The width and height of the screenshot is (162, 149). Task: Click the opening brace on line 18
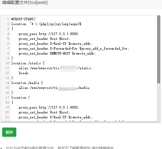coord(12,102)
